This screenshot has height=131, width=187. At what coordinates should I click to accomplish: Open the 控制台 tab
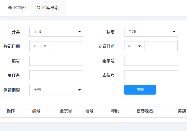17,8
